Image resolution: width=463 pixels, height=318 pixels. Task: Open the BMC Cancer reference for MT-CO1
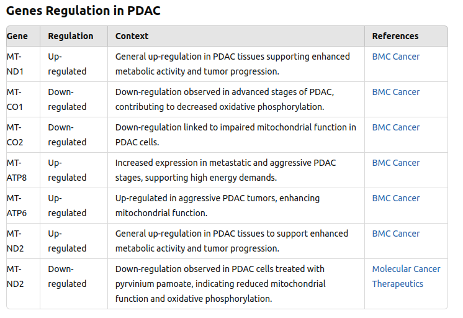(395, 92)
